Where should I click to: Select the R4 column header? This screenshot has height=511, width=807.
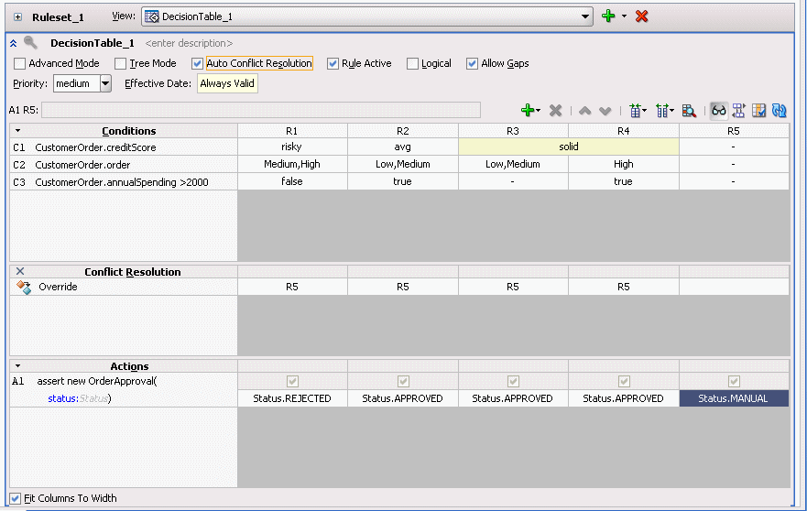coord(623,131)
